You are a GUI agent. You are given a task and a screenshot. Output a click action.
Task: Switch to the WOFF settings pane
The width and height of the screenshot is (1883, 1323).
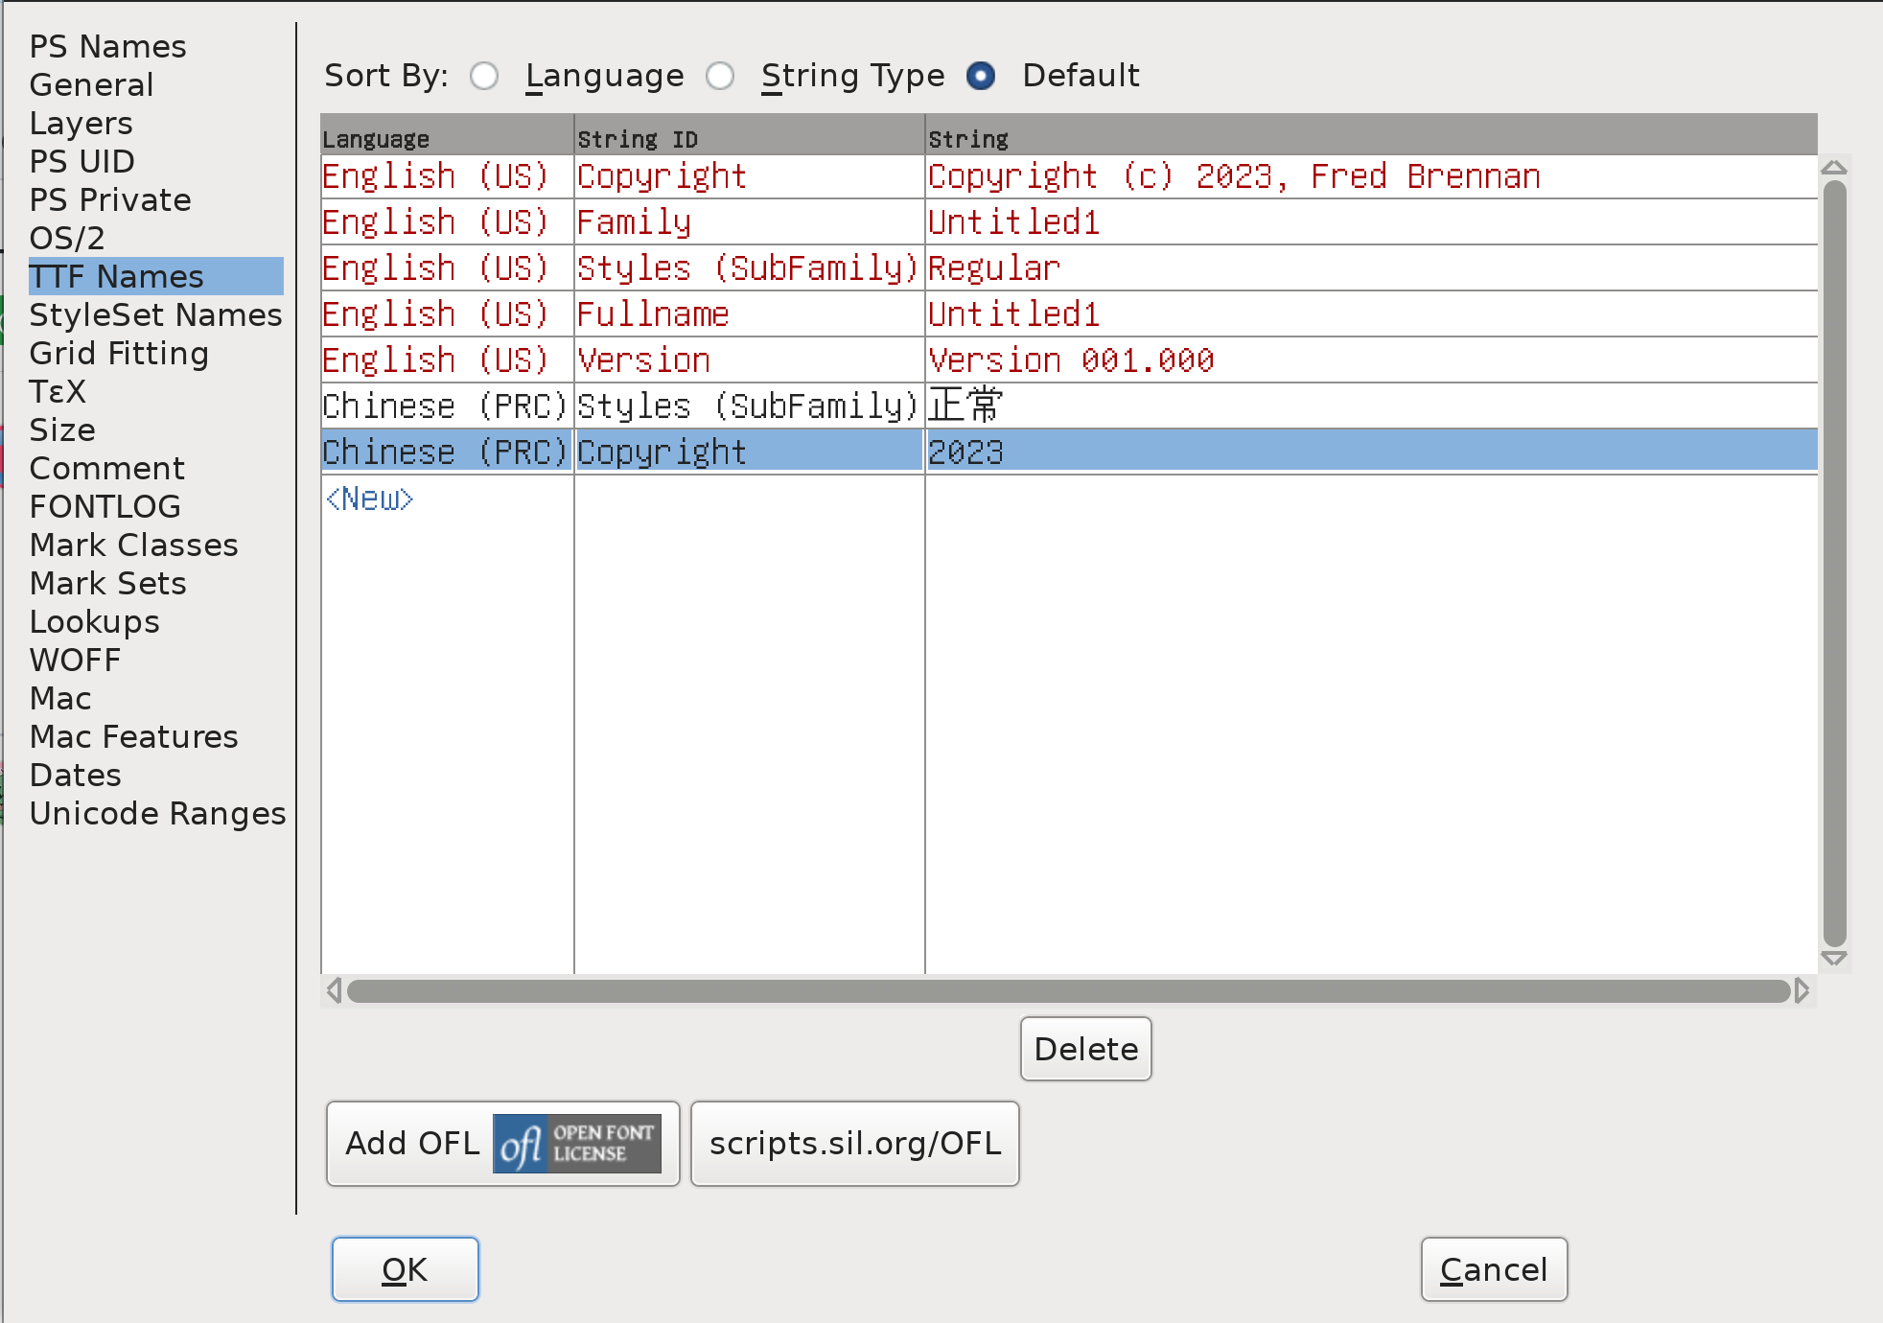coord(75,660)
